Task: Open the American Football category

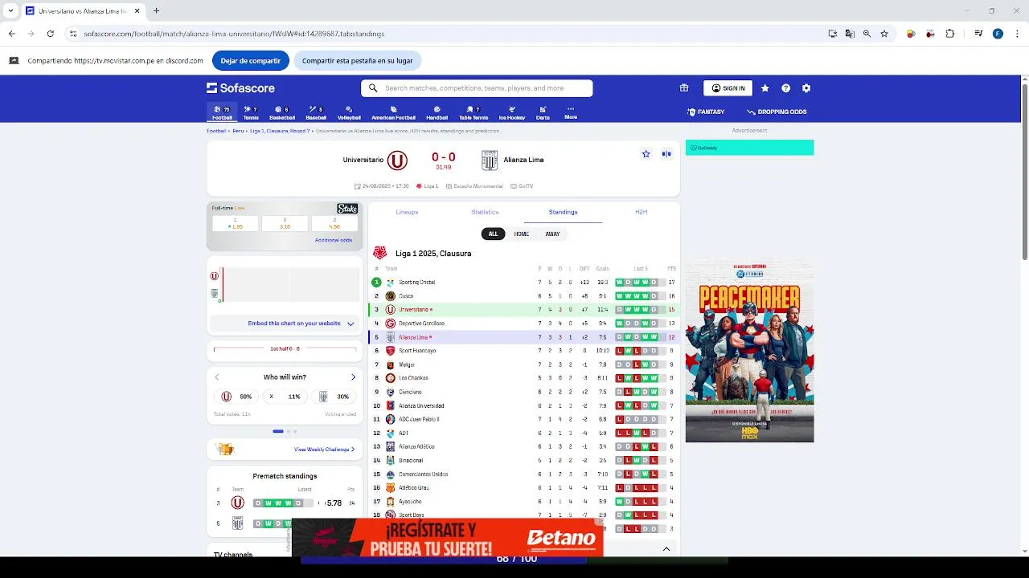Action: pyautogui.click(x=393, y=112)
